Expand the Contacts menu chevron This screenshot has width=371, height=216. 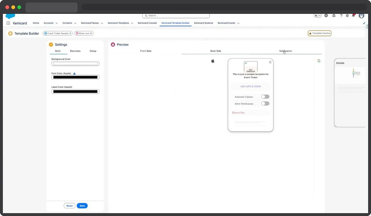(75, 23)
